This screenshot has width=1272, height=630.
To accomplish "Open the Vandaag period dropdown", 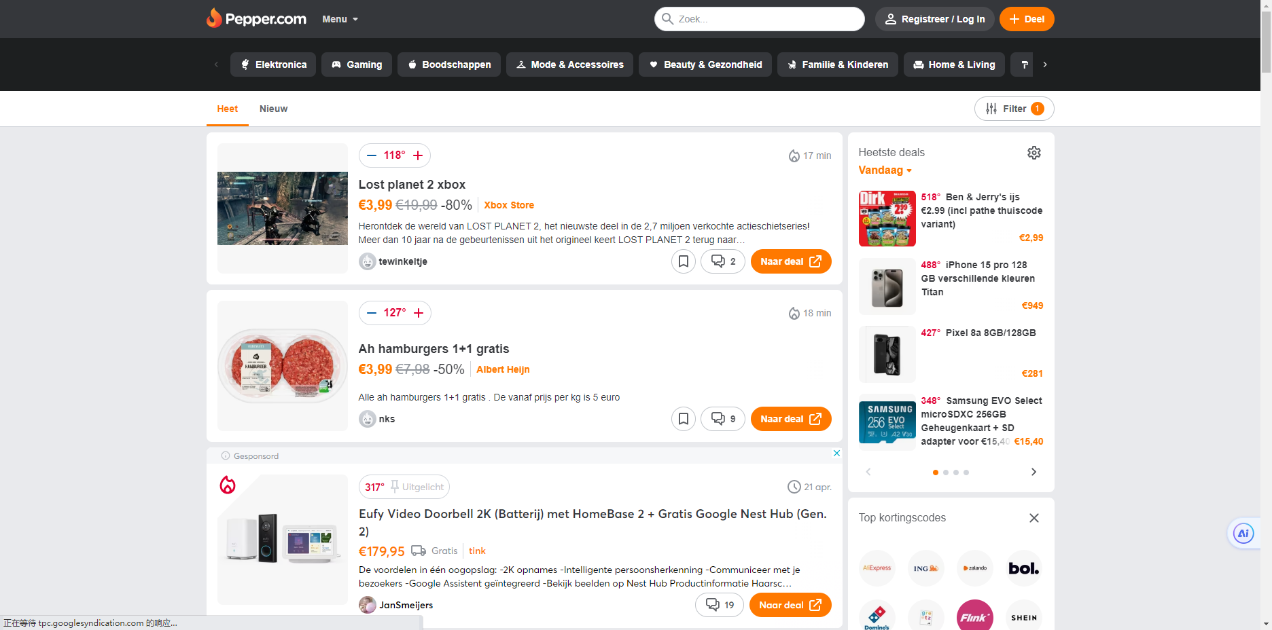I will (x=885, y=170).
